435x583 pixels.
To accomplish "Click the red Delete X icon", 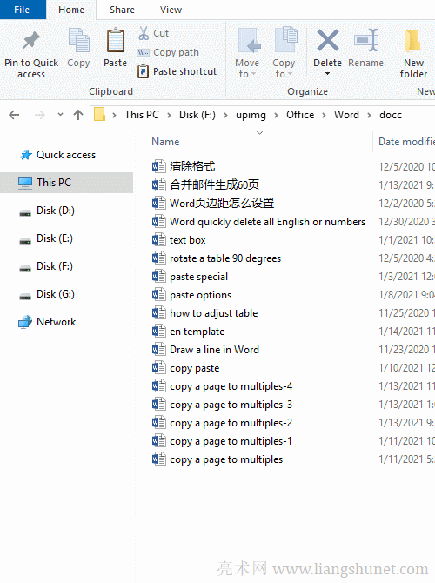I will point(327,40).
